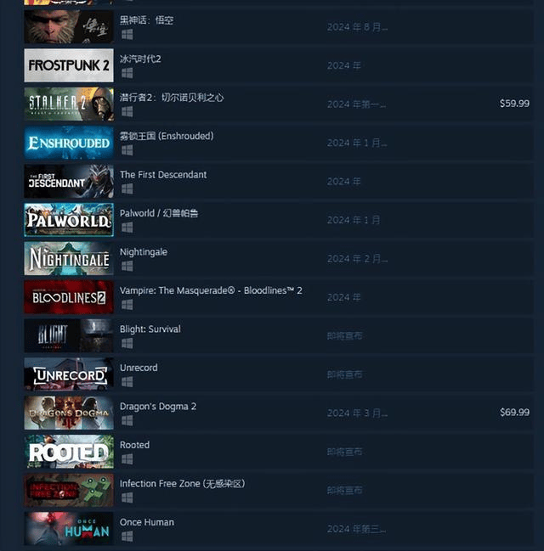The image size is (544, 551).
Task: Click the Windows icon under Black Myth Wukong
Action: [127, 35]
